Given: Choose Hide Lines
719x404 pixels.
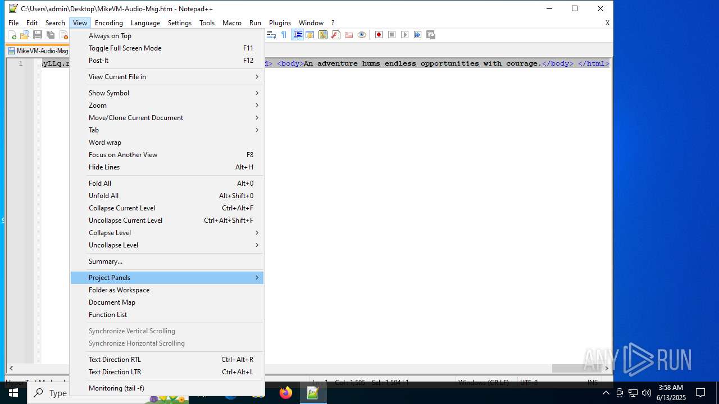Looking at the screenshot, I should click(167, 167).
